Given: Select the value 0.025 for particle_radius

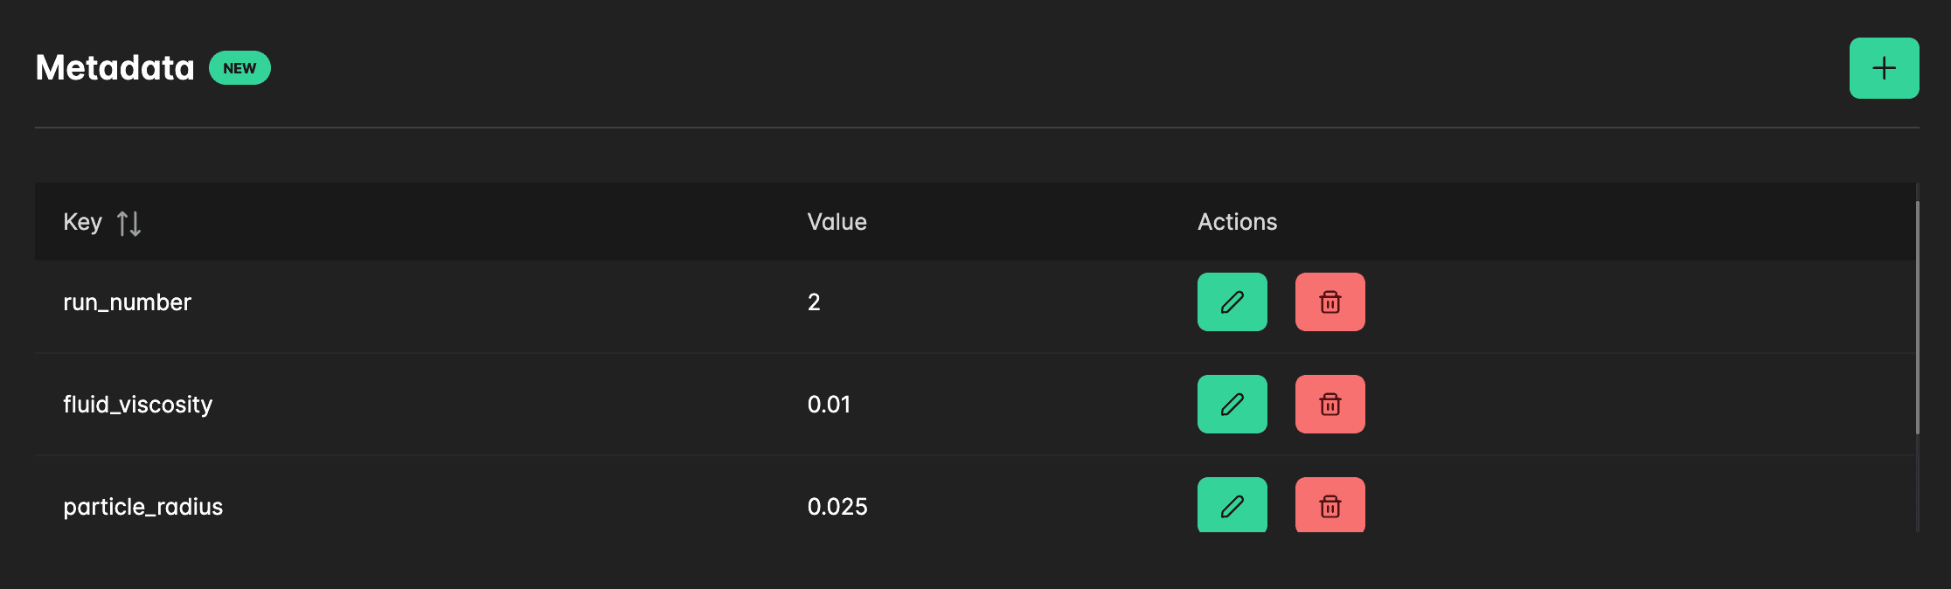Looking at the screenshot, I should [x=837, y=505].
